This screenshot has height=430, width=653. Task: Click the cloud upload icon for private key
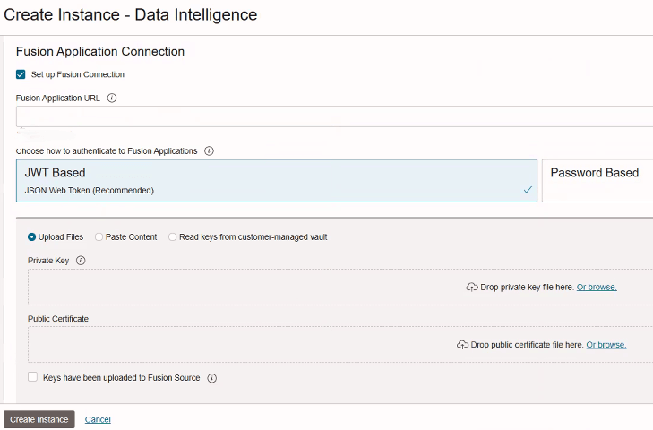pos(472,287)
